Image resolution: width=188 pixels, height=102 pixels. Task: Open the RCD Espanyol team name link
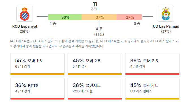click(x=25, y=26)
